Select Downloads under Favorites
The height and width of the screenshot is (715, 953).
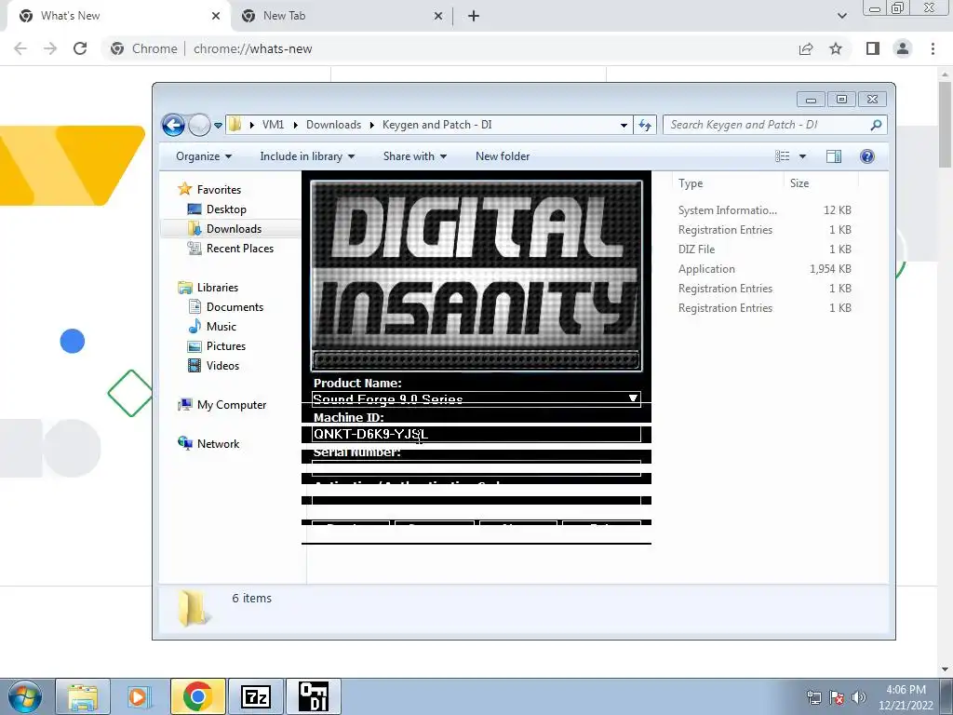234,229
